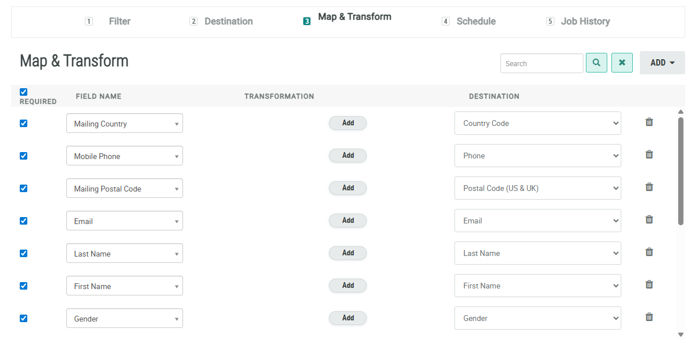Add a transformation for the Email field

(348, 221)
